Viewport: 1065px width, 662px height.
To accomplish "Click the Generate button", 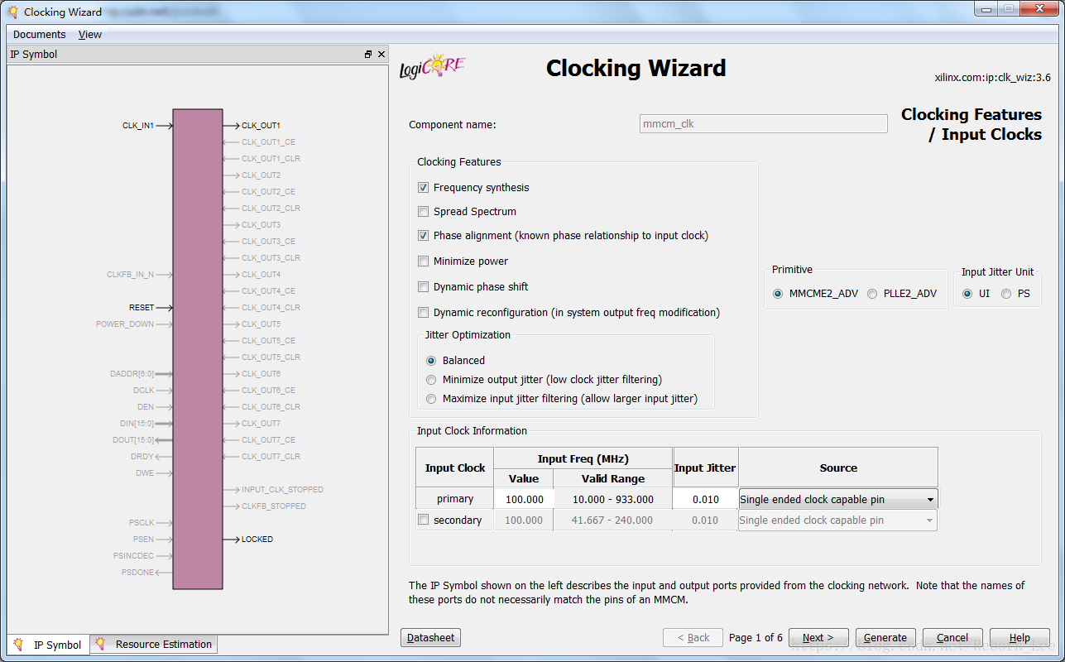I will (x=885, y=638).
